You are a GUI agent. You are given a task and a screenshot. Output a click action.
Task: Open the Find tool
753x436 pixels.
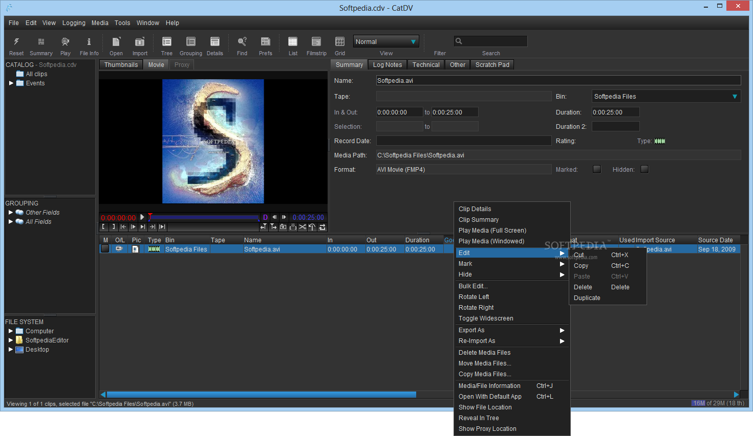242,41
